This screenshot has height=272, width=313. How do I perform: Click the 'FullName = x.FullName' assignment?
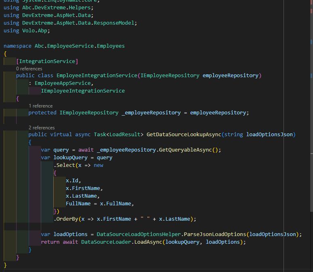click(99, 204)
